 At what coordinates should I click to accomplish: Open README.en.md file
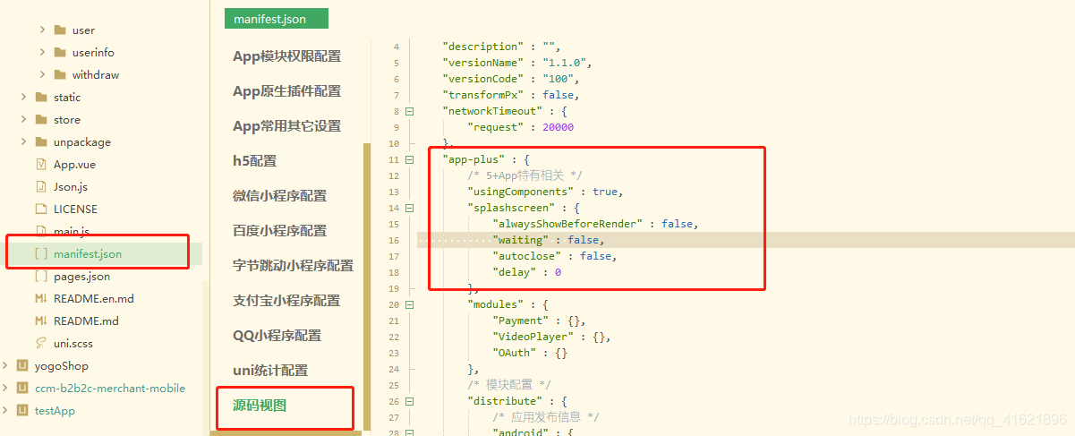point(94,298)
